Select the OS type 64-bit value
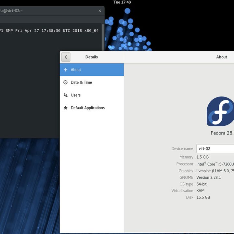 [201, 184]
